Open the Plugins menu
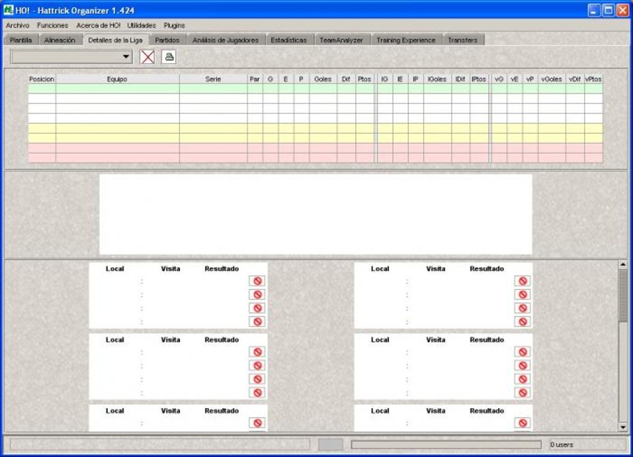Image resolution: width=633 pixels, height=457 pixels. pyautogui.click(x=174, y=25)
